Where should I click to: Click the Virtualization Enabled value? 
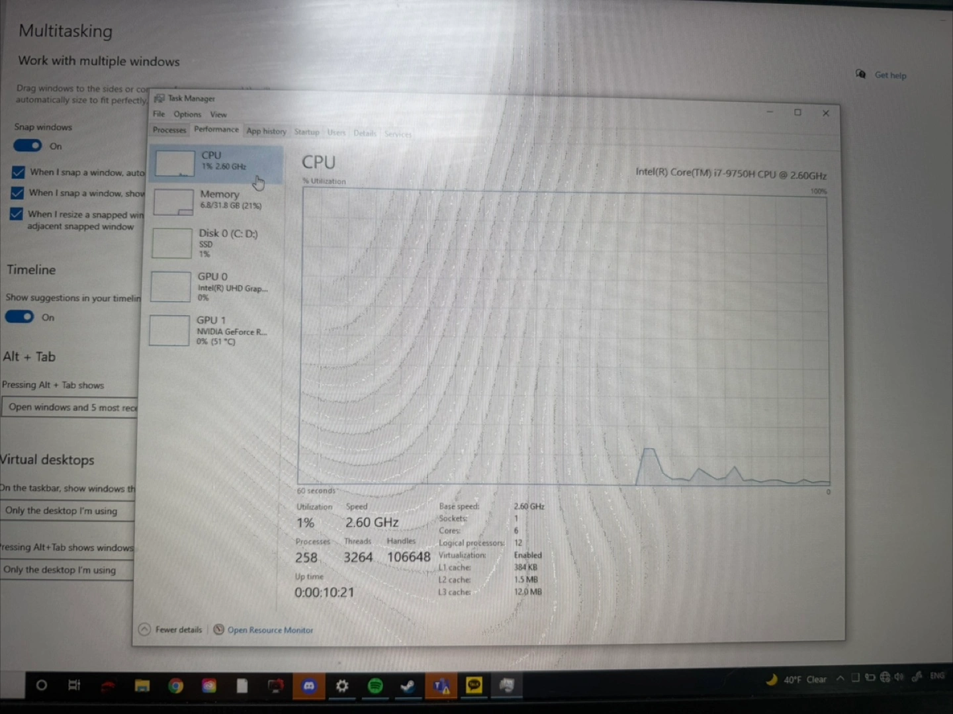pos(527,555)
